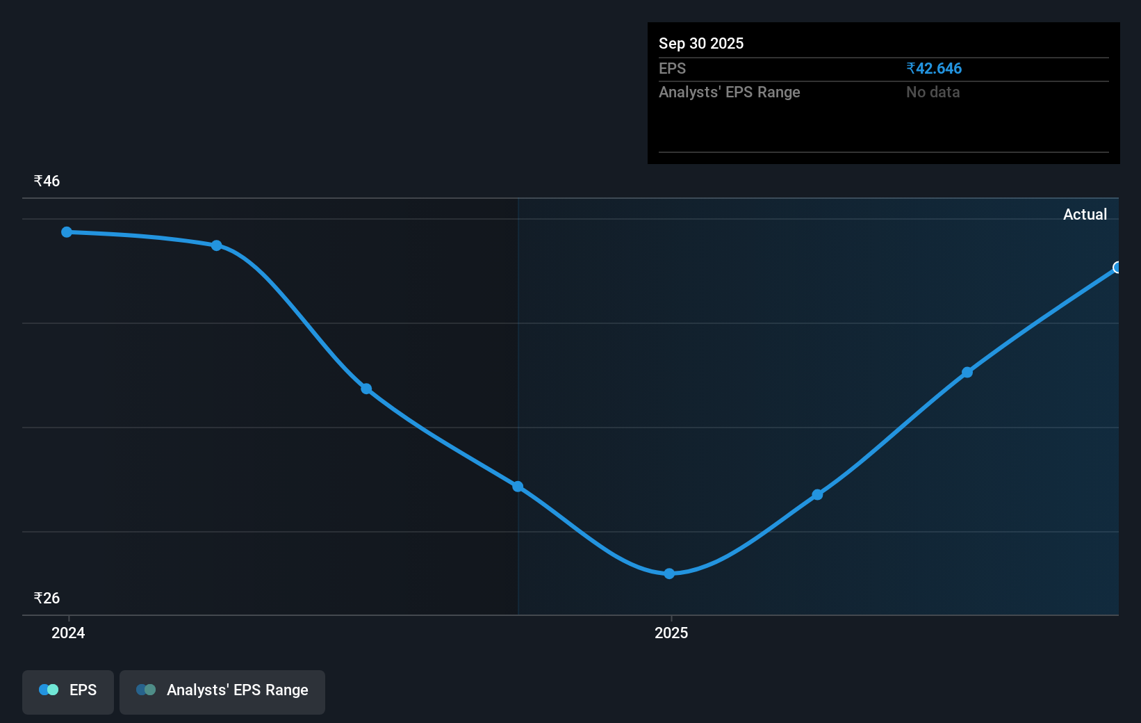
Task: Select the lowest EPS data point near 2025
Action: click(668, 573)
